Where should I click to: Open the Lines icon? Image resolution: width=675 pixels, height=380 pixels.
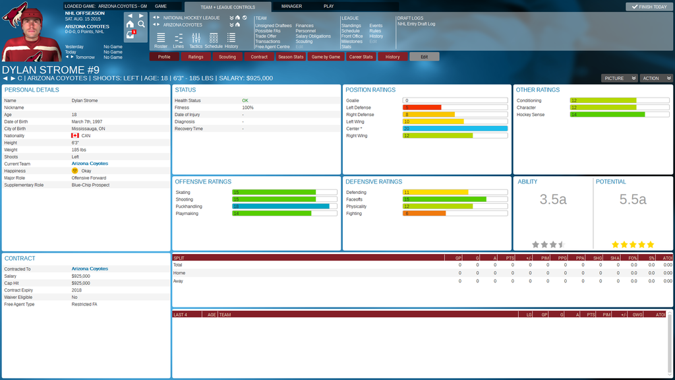click(178, 40)
